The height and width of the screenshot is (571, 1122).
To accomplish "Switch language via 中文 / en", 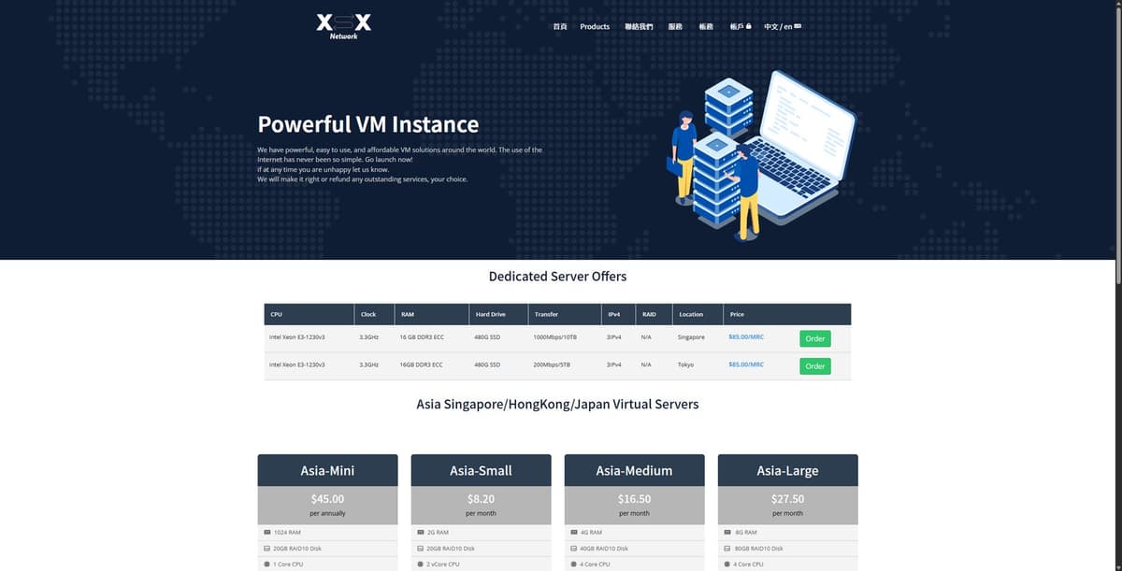I will [783, 26].
